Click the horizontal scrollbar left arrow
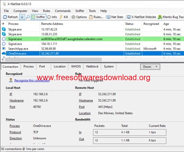This screenshot has height=152, width=184. point(3,60)
